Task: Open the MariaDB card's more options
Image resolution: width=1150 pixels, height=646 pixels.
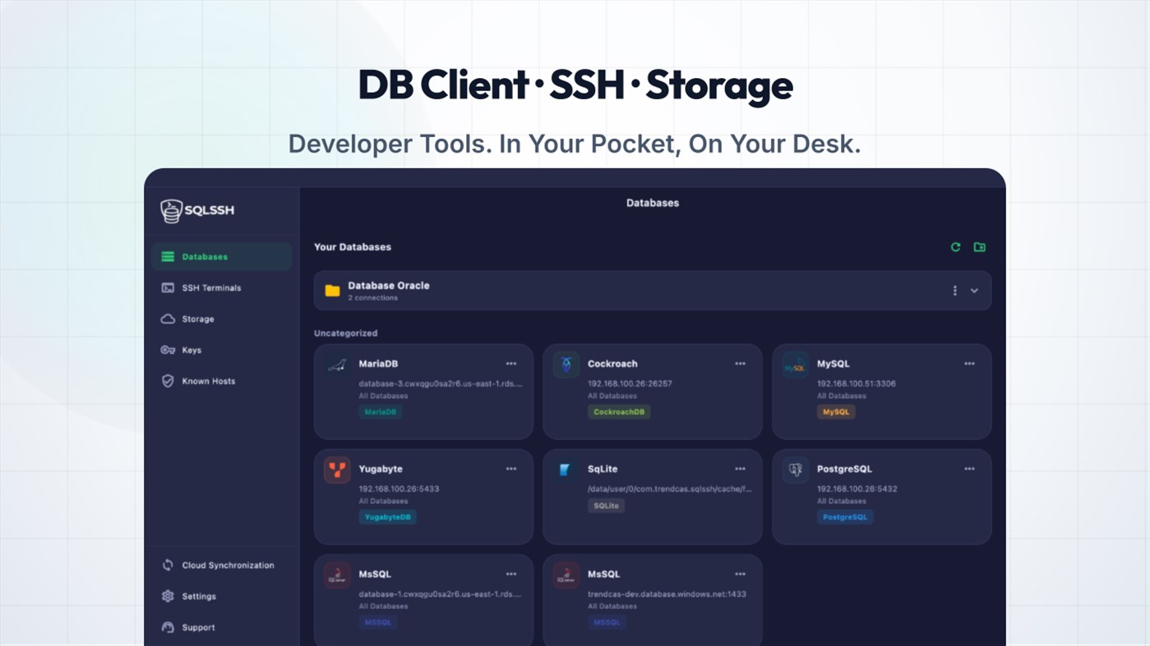Action: (x=511, y=364)
